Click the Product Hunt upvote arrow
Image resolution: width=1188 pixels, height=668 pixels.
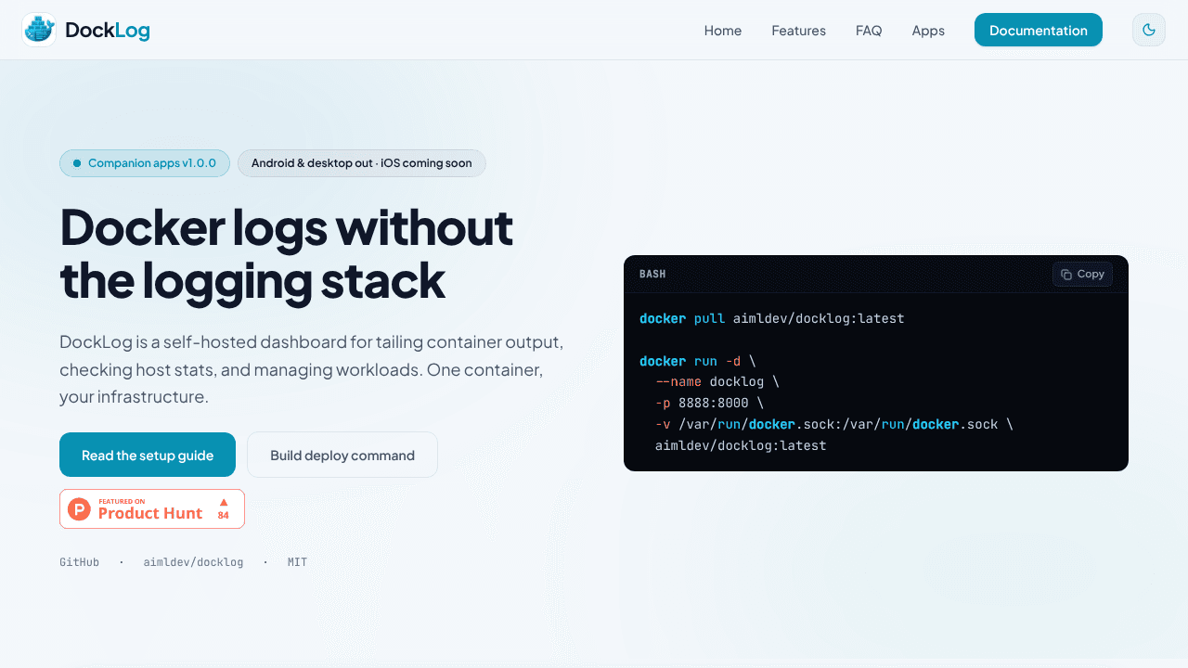[224, 502]
